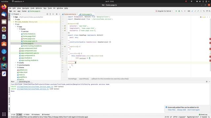Open the Navigate menu
Image resolution: width=211 pixels, height=118 pixels.
26,8
